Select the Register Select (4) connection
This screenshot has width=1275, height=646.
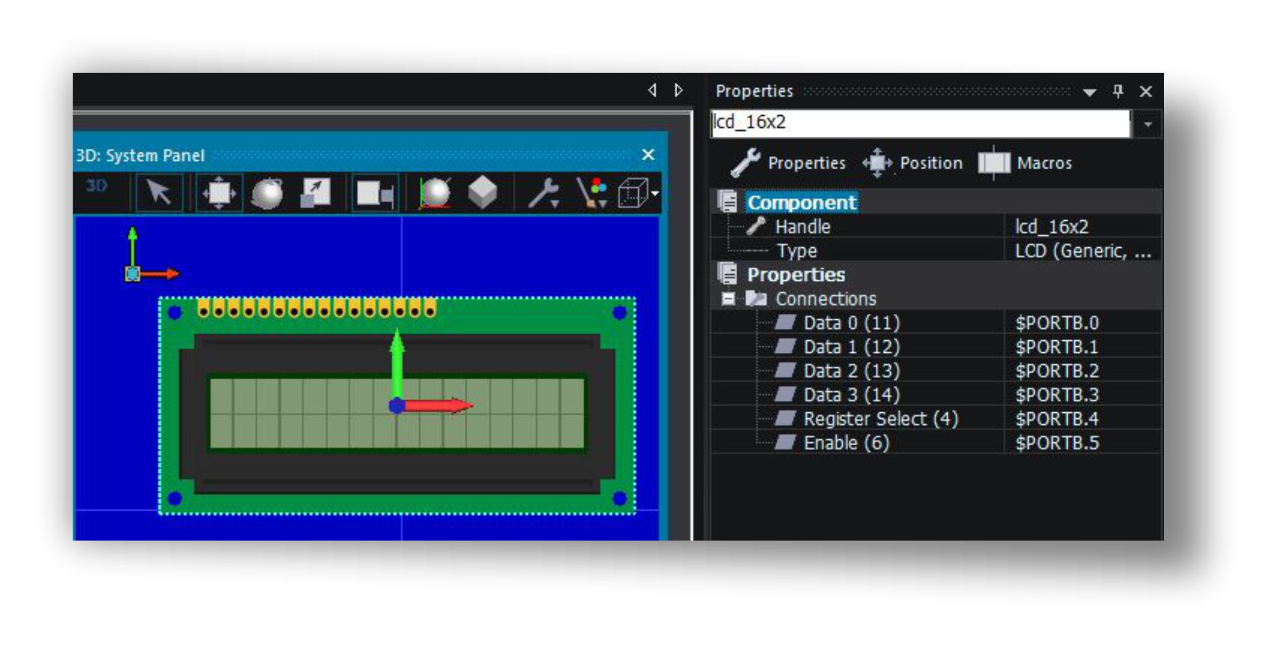point(881,419)
